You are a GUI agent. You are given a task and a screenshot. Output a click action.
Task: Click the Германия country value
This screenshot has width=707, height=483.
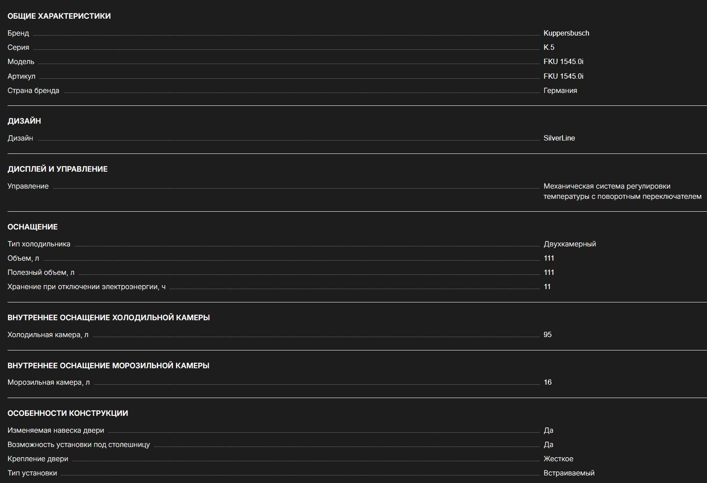(x=560, y=91)
